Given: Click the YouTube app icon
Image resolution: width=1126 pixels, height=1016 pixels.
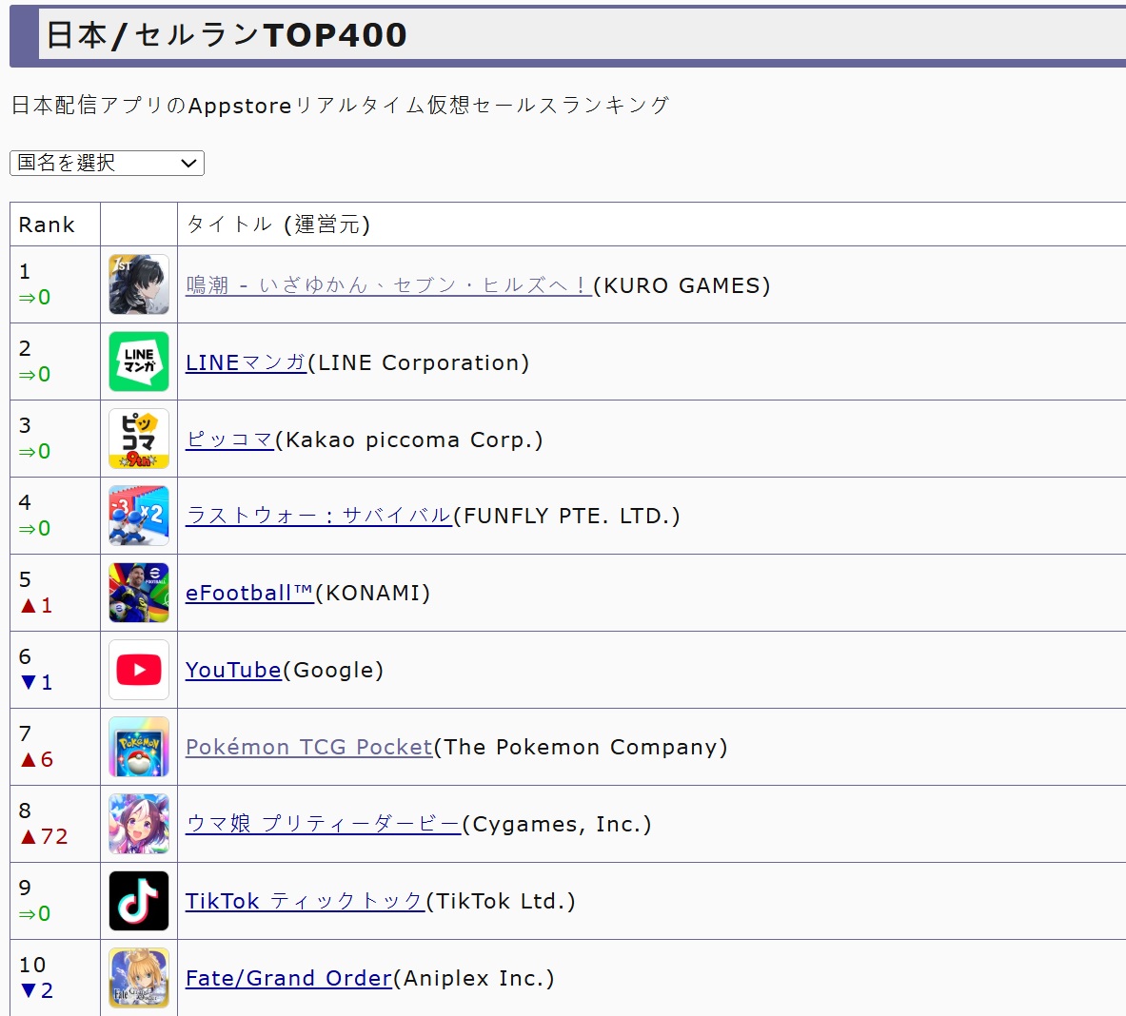Looking at the screenshot, I should click(139, 670).
